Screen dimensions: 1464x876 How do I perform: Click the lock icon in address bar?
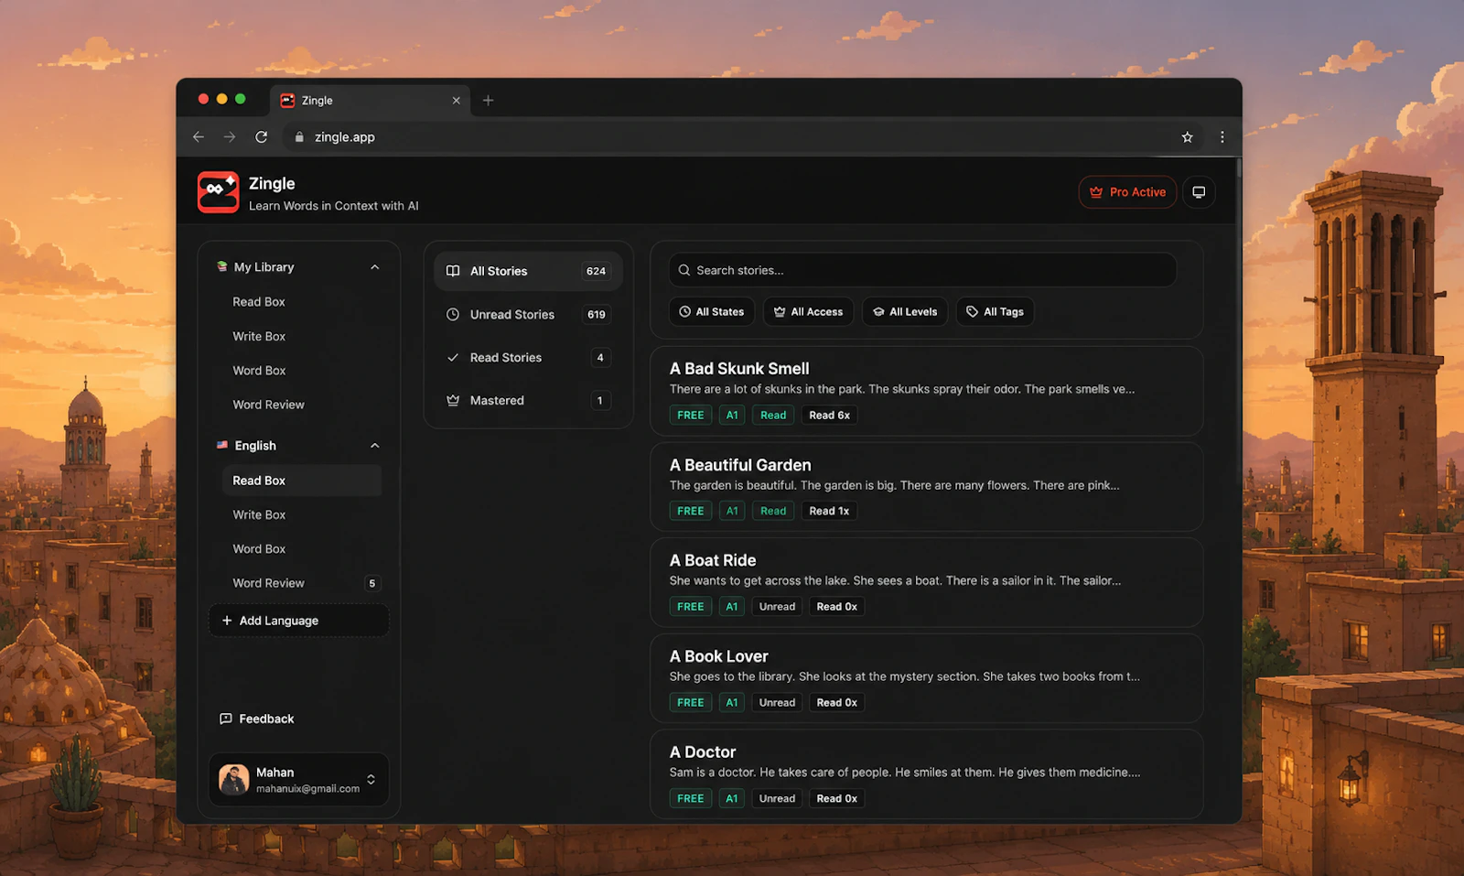pyautogui.click(x=299, y=137)
